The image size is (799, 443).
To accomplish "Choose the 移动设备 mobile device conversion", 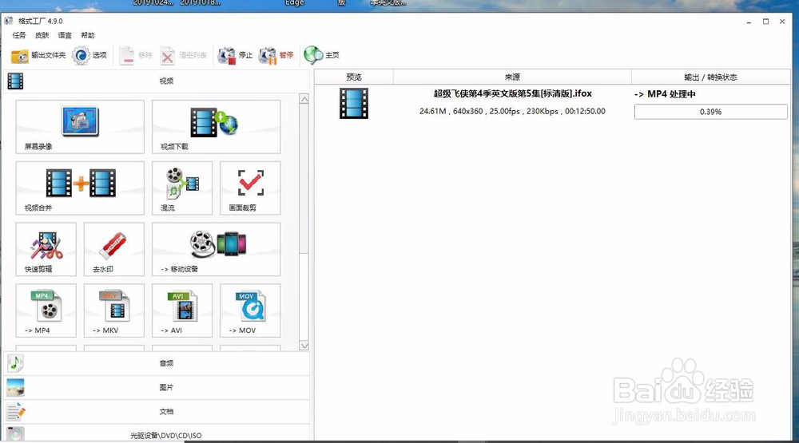I will [x=216, y=249].
